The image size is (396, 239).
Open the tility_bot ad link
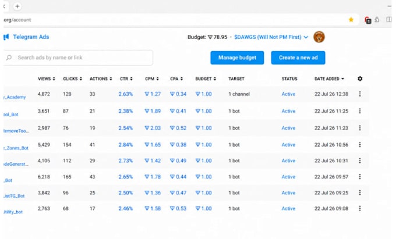(x=13, y=212)
